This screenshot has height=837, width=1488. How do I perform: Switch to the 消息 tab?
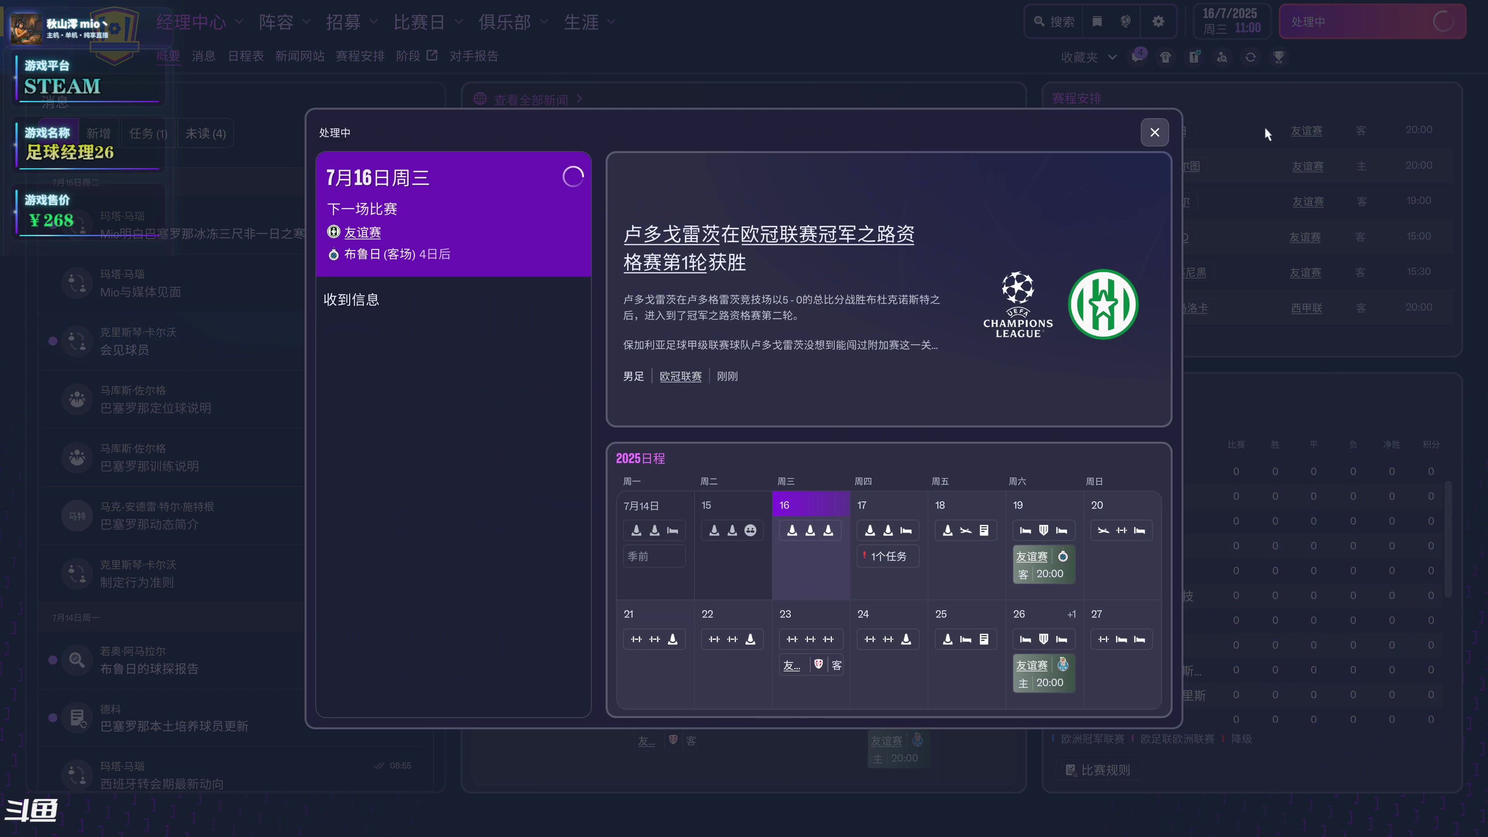[x=203, y=56]
